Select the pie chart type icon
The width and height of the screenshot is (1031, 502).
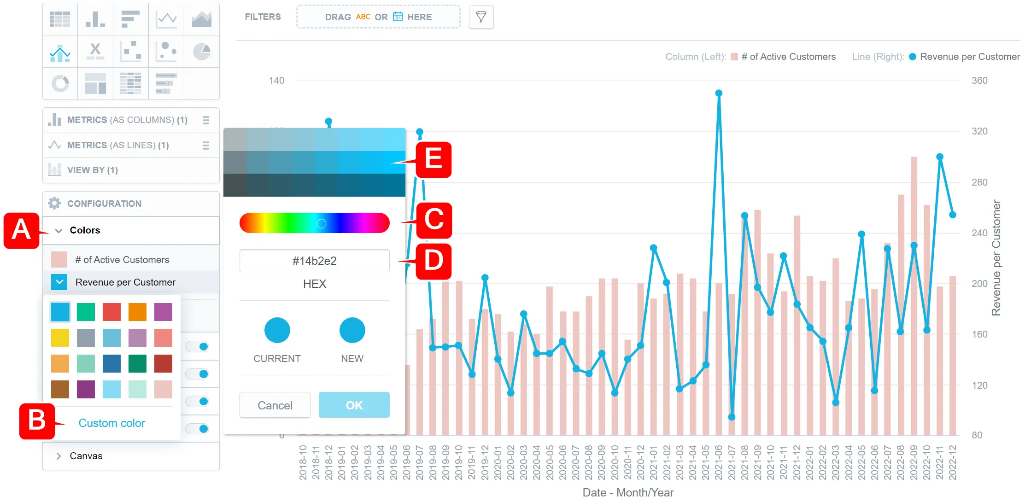click(202, 51)
